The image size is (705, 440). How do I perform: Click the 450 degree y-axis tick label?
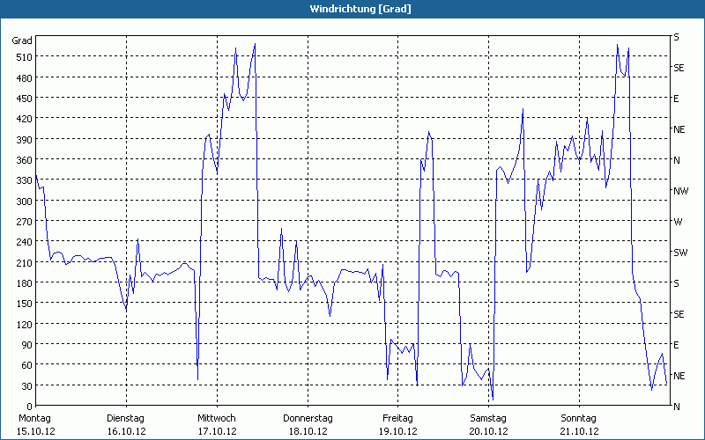pyautogui.click(x=22, y=99)
